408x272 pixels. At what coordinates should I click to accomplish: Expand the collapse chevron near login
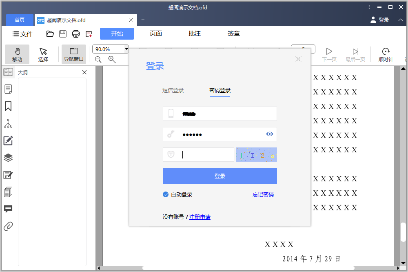pos(401,20)
